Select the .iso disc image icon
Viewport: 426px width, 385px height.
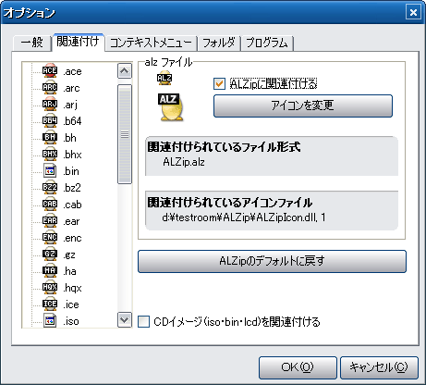pyautogui.click(x=50, y=321)
